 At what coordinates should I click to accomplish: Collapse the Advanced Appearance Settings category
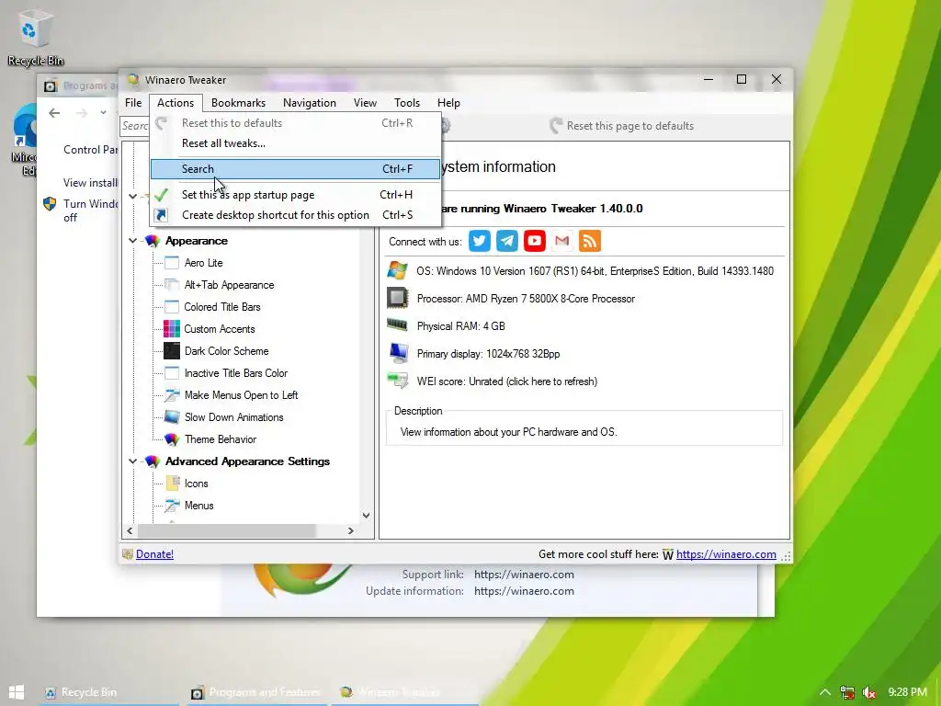pos(132,461)
